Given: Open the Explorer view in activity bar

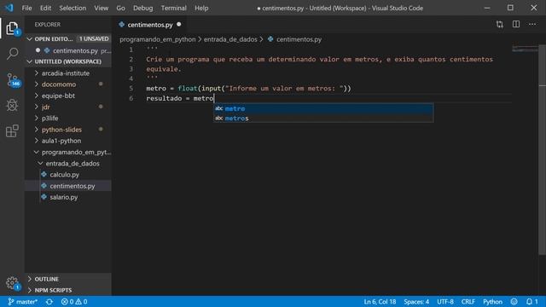Looking at the screenshot, I should 12,28.
